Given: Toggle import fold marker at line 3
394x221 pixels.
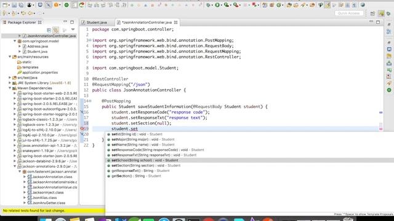Looking at the screenshot, I should click(x=90, y=41).
